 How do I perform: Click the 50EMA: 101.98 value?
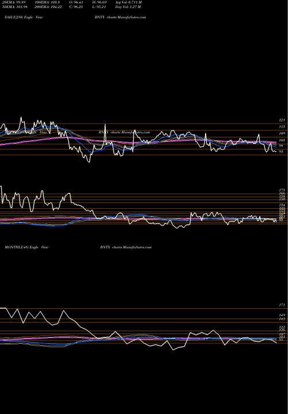16,7
